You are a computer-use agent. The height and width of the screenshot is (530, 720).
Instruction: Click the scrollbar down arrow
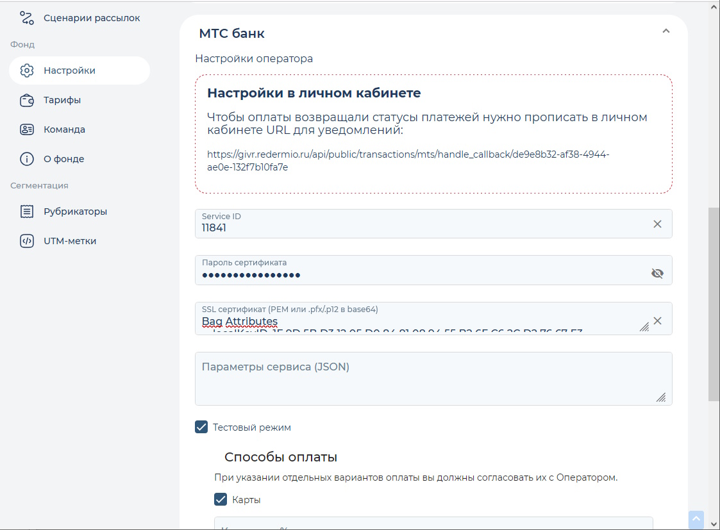point(714,524)
